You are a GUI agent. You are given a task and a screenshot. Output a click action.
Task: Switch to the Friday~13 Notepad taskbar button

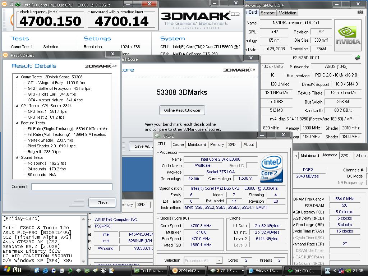264,271
